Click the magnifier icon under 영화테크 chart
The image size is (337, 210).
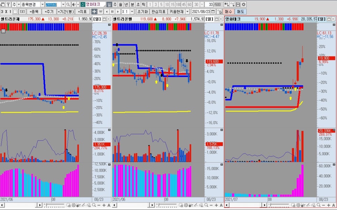(319, 205)
